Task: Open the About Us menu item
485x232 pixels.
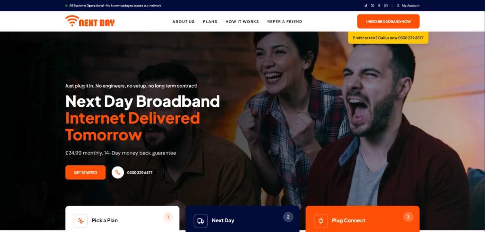Action: [183, 21]
